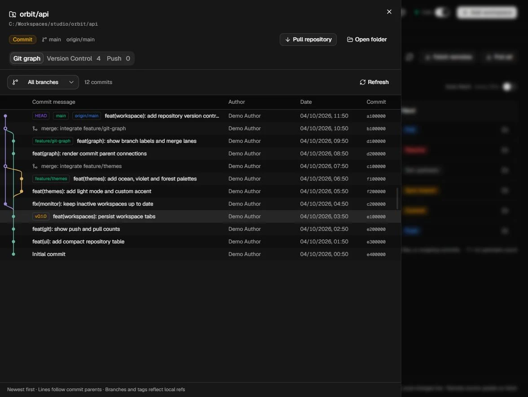Click the HEAD label on the top commit

tap(41, 116)
